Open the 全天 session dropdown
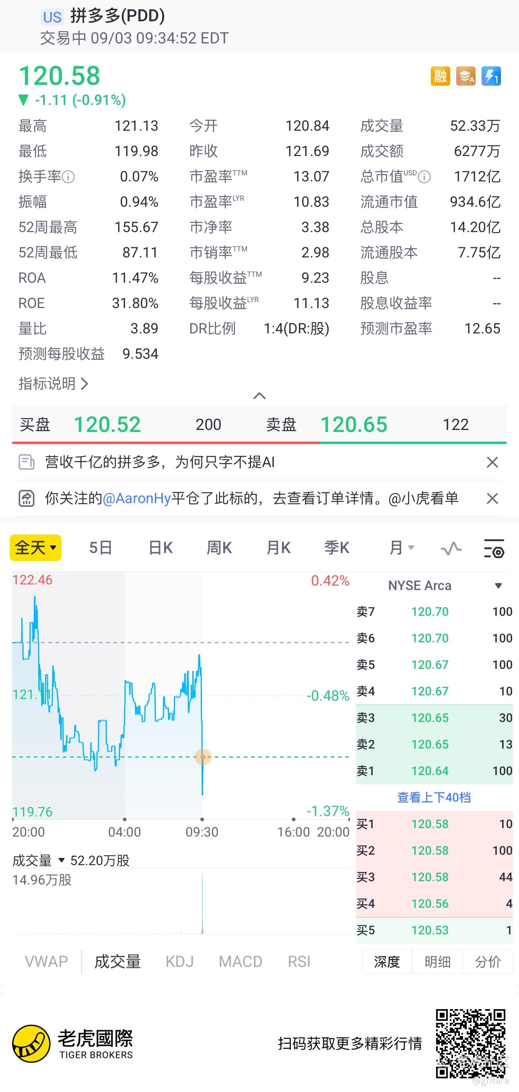Screen dimensions: 519x1092 point(36,548)
